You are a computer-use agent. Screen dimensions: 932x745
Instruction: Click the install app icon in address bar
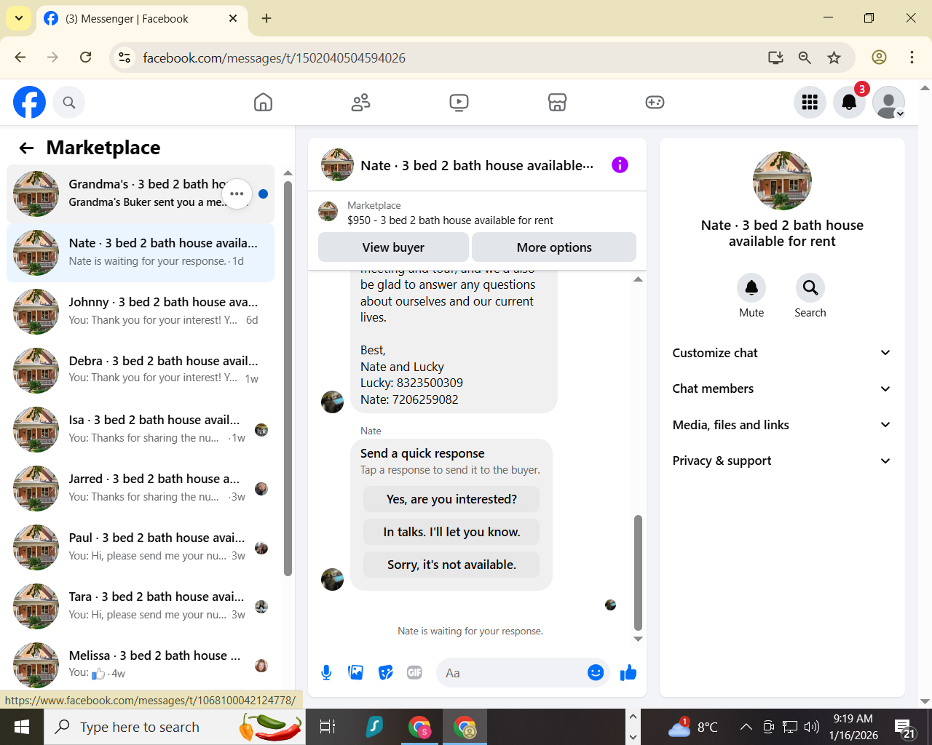pyautogui.click(x=775, y=57)
